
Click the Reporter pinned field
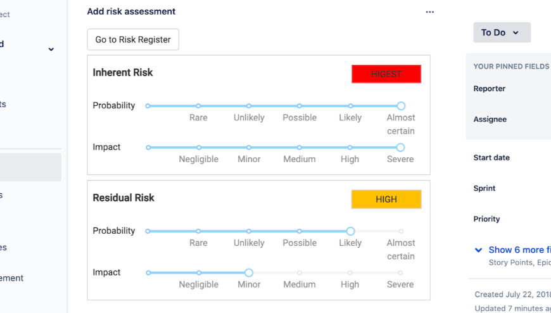click(x=490, y=89)
